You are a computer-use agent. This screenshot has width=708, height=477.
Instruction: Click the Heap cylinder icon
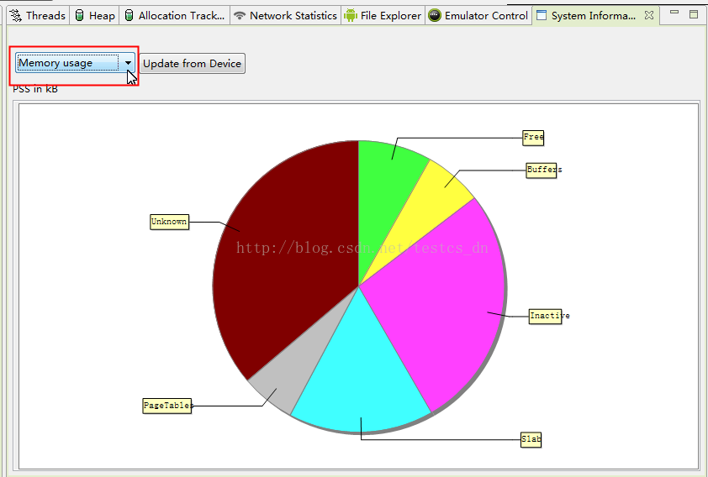[x=80, y=16]
